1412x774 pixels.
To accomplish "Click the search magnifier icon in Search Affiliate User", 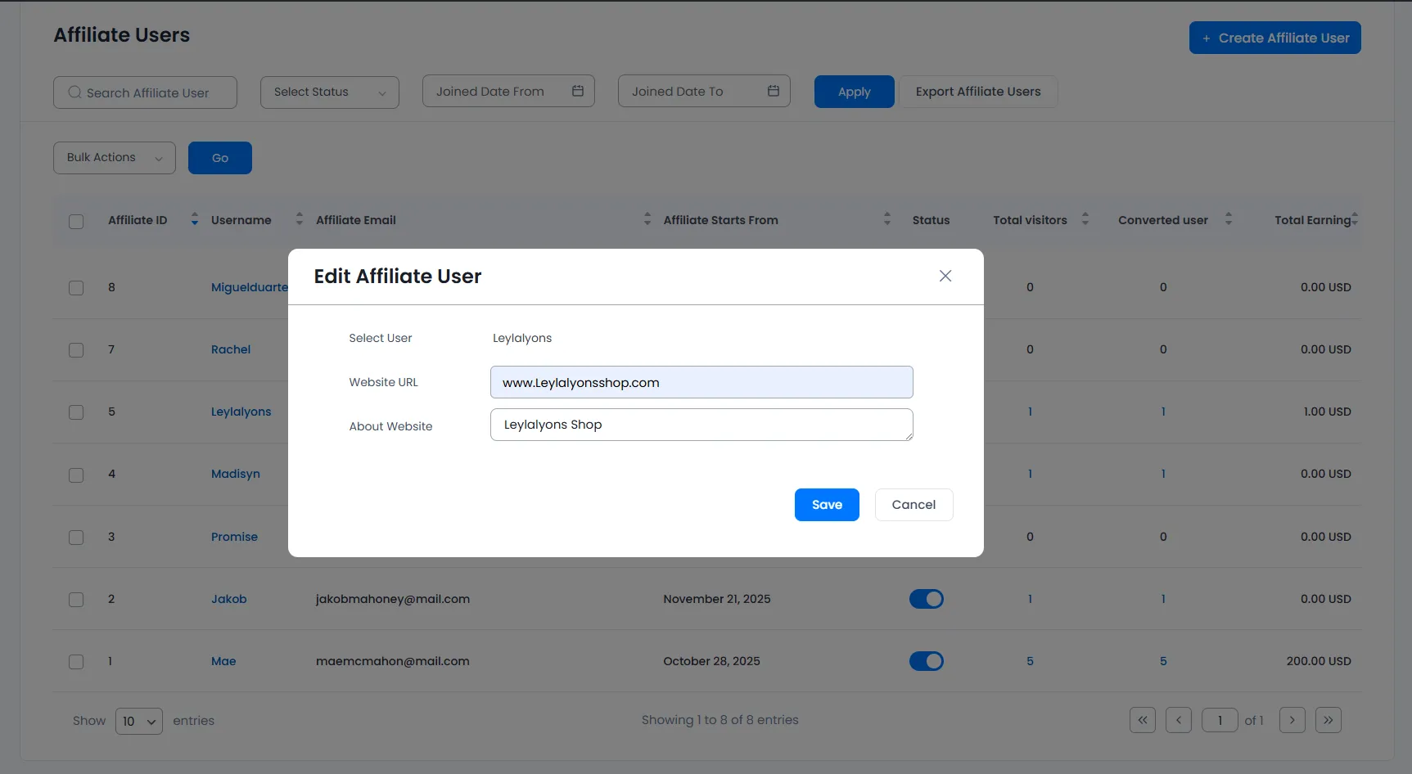I will (74, 92).
